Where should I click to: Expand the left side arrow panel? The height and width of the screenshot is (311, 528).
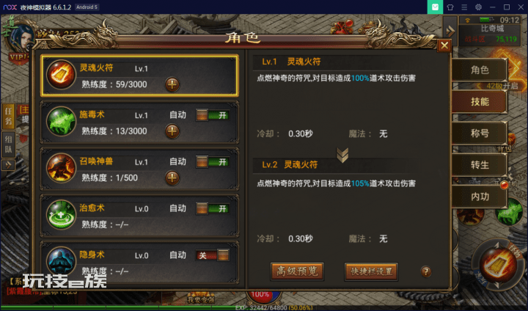(8, 165)
